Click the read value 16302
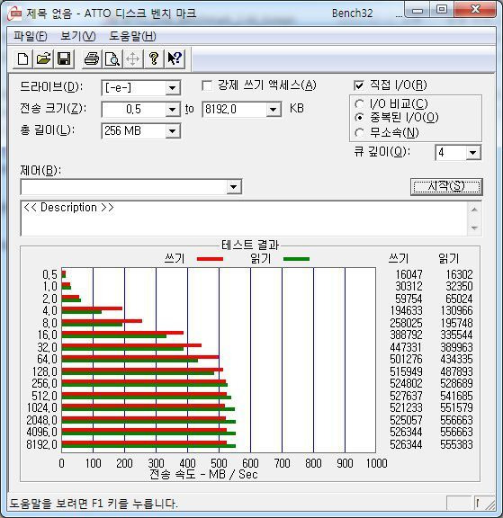Screen dimensions: 503x518 459,274
